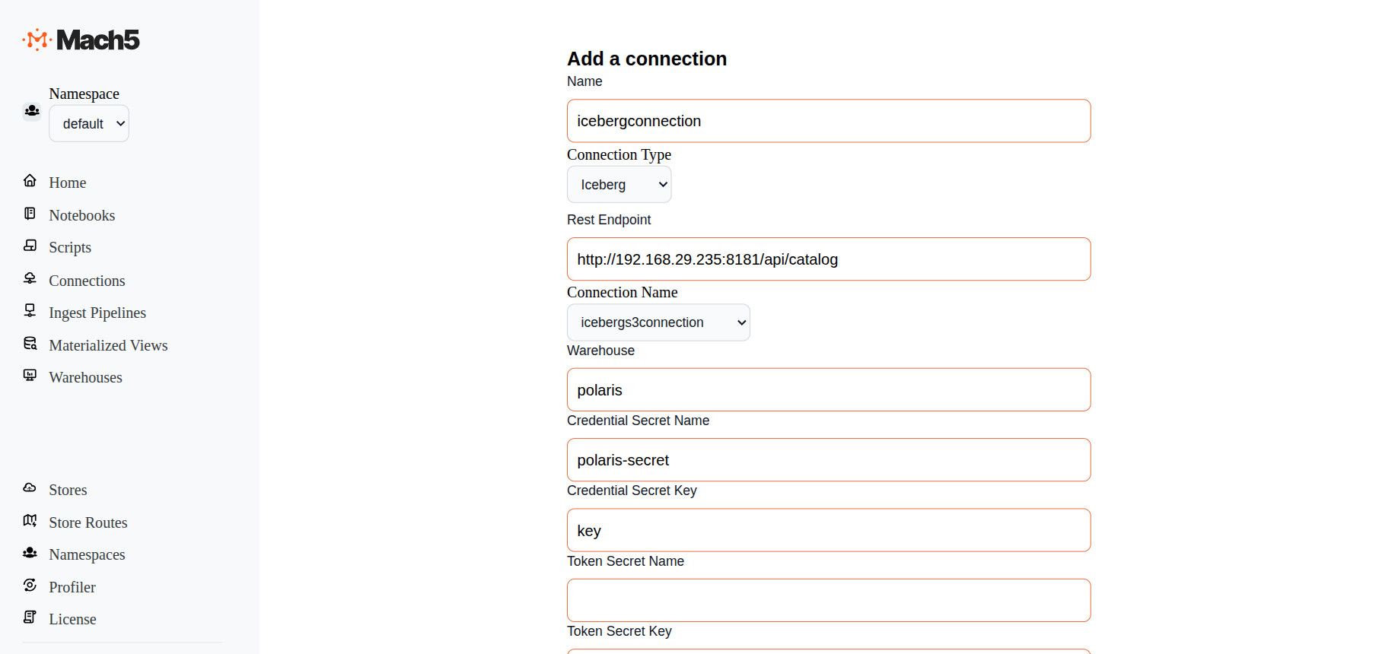Click the License icon
The image size is (1398, 654).
coord(30,617)
